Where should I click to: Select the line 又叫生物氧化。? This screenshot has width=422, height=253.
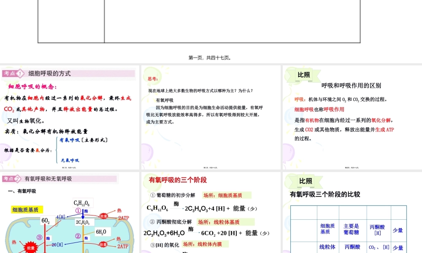click(26, 121)
